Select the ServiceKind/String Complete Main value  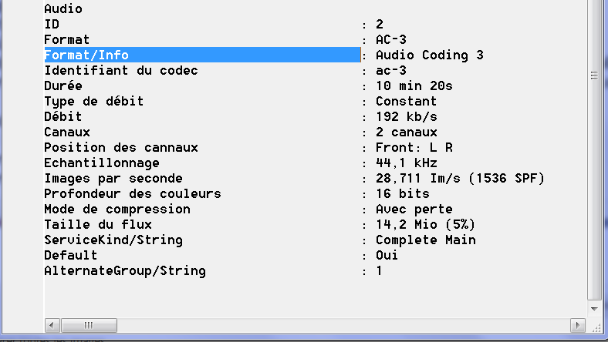tap(425, 240)
